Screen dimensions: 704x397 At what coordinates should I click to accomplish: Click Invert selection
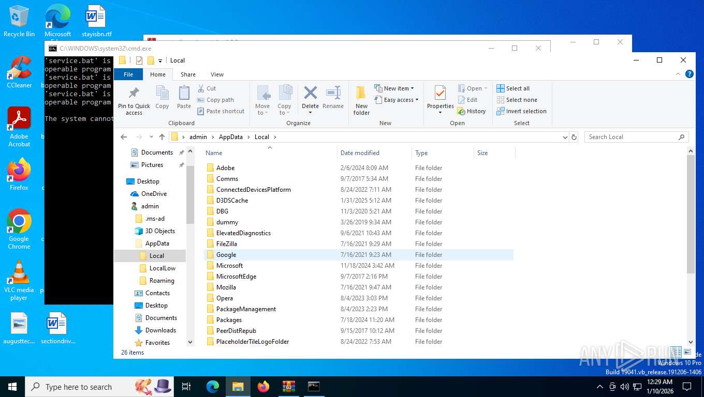coord(521,111)
